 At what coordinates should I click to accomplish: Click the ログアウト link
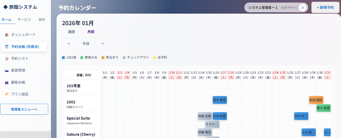click(x=289, y=8)
